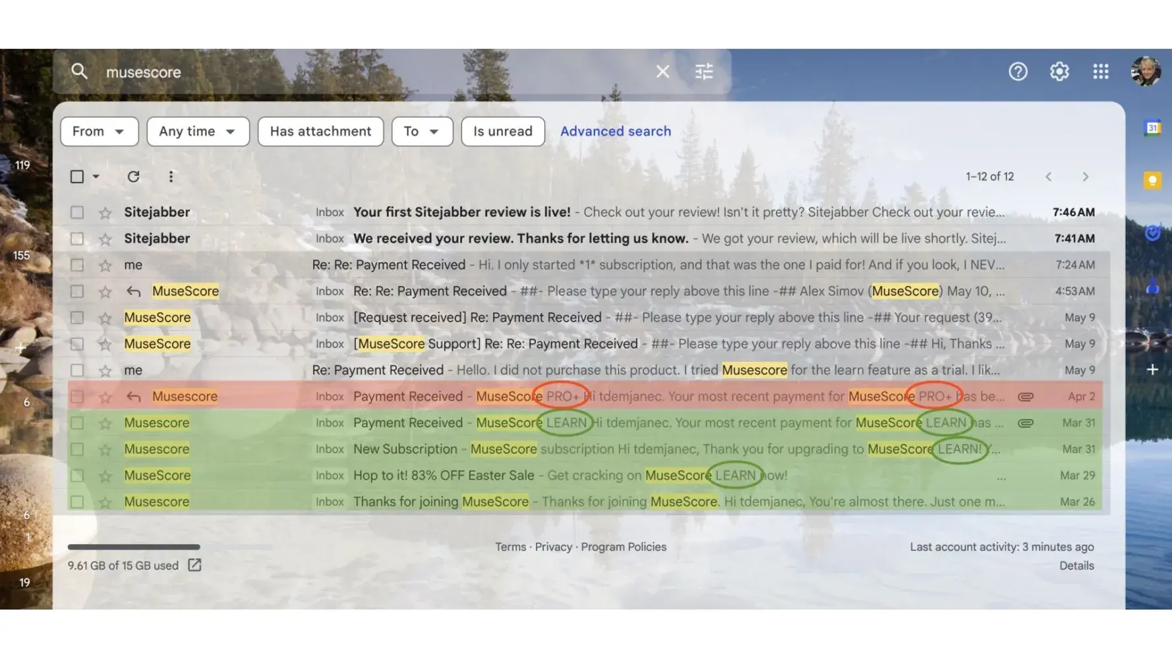Check the 7:24 AM email from me
The height and width of the screenshot is (659, 1172).
coord(77,265)
